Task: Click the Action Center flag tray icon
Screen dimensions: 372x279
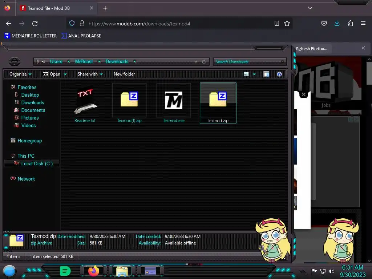Action: (314, 271)
